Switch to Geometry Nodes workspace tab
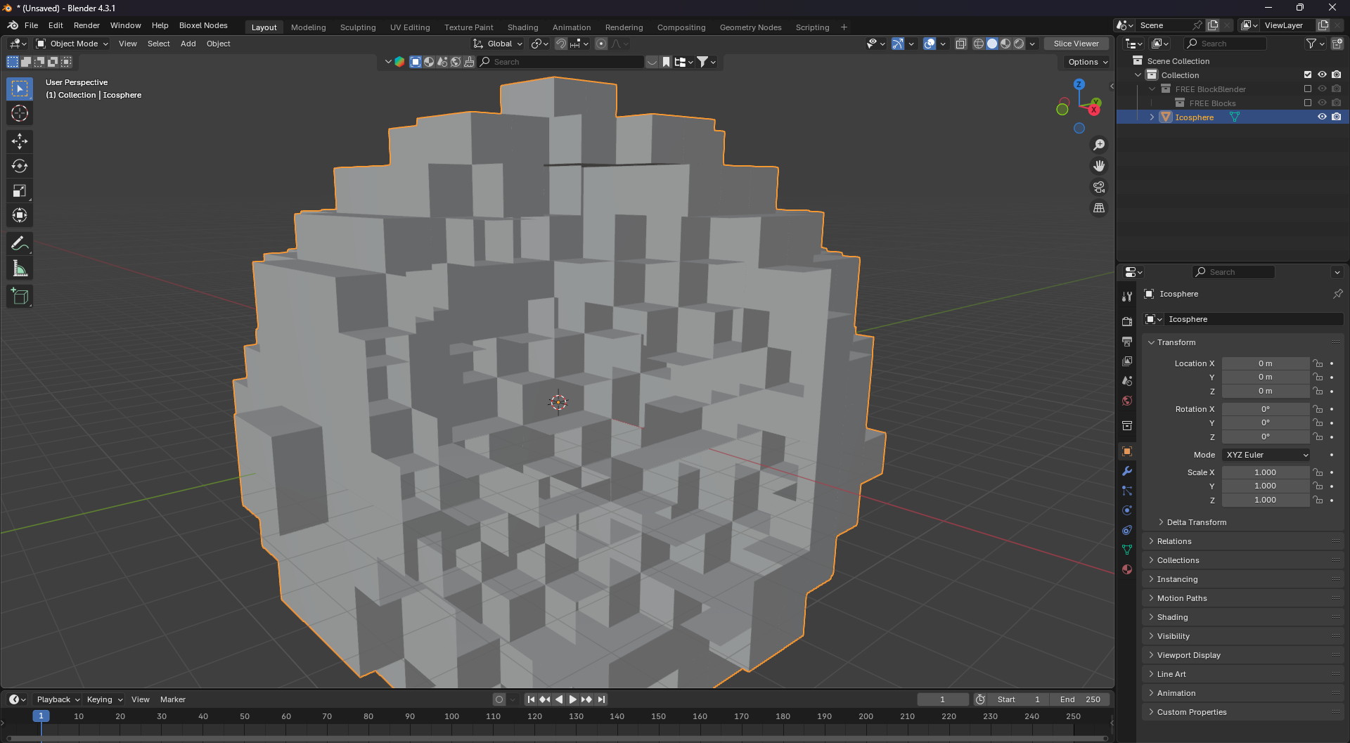1350x743 pixels. pyautogui.click(x=750, y=27)
